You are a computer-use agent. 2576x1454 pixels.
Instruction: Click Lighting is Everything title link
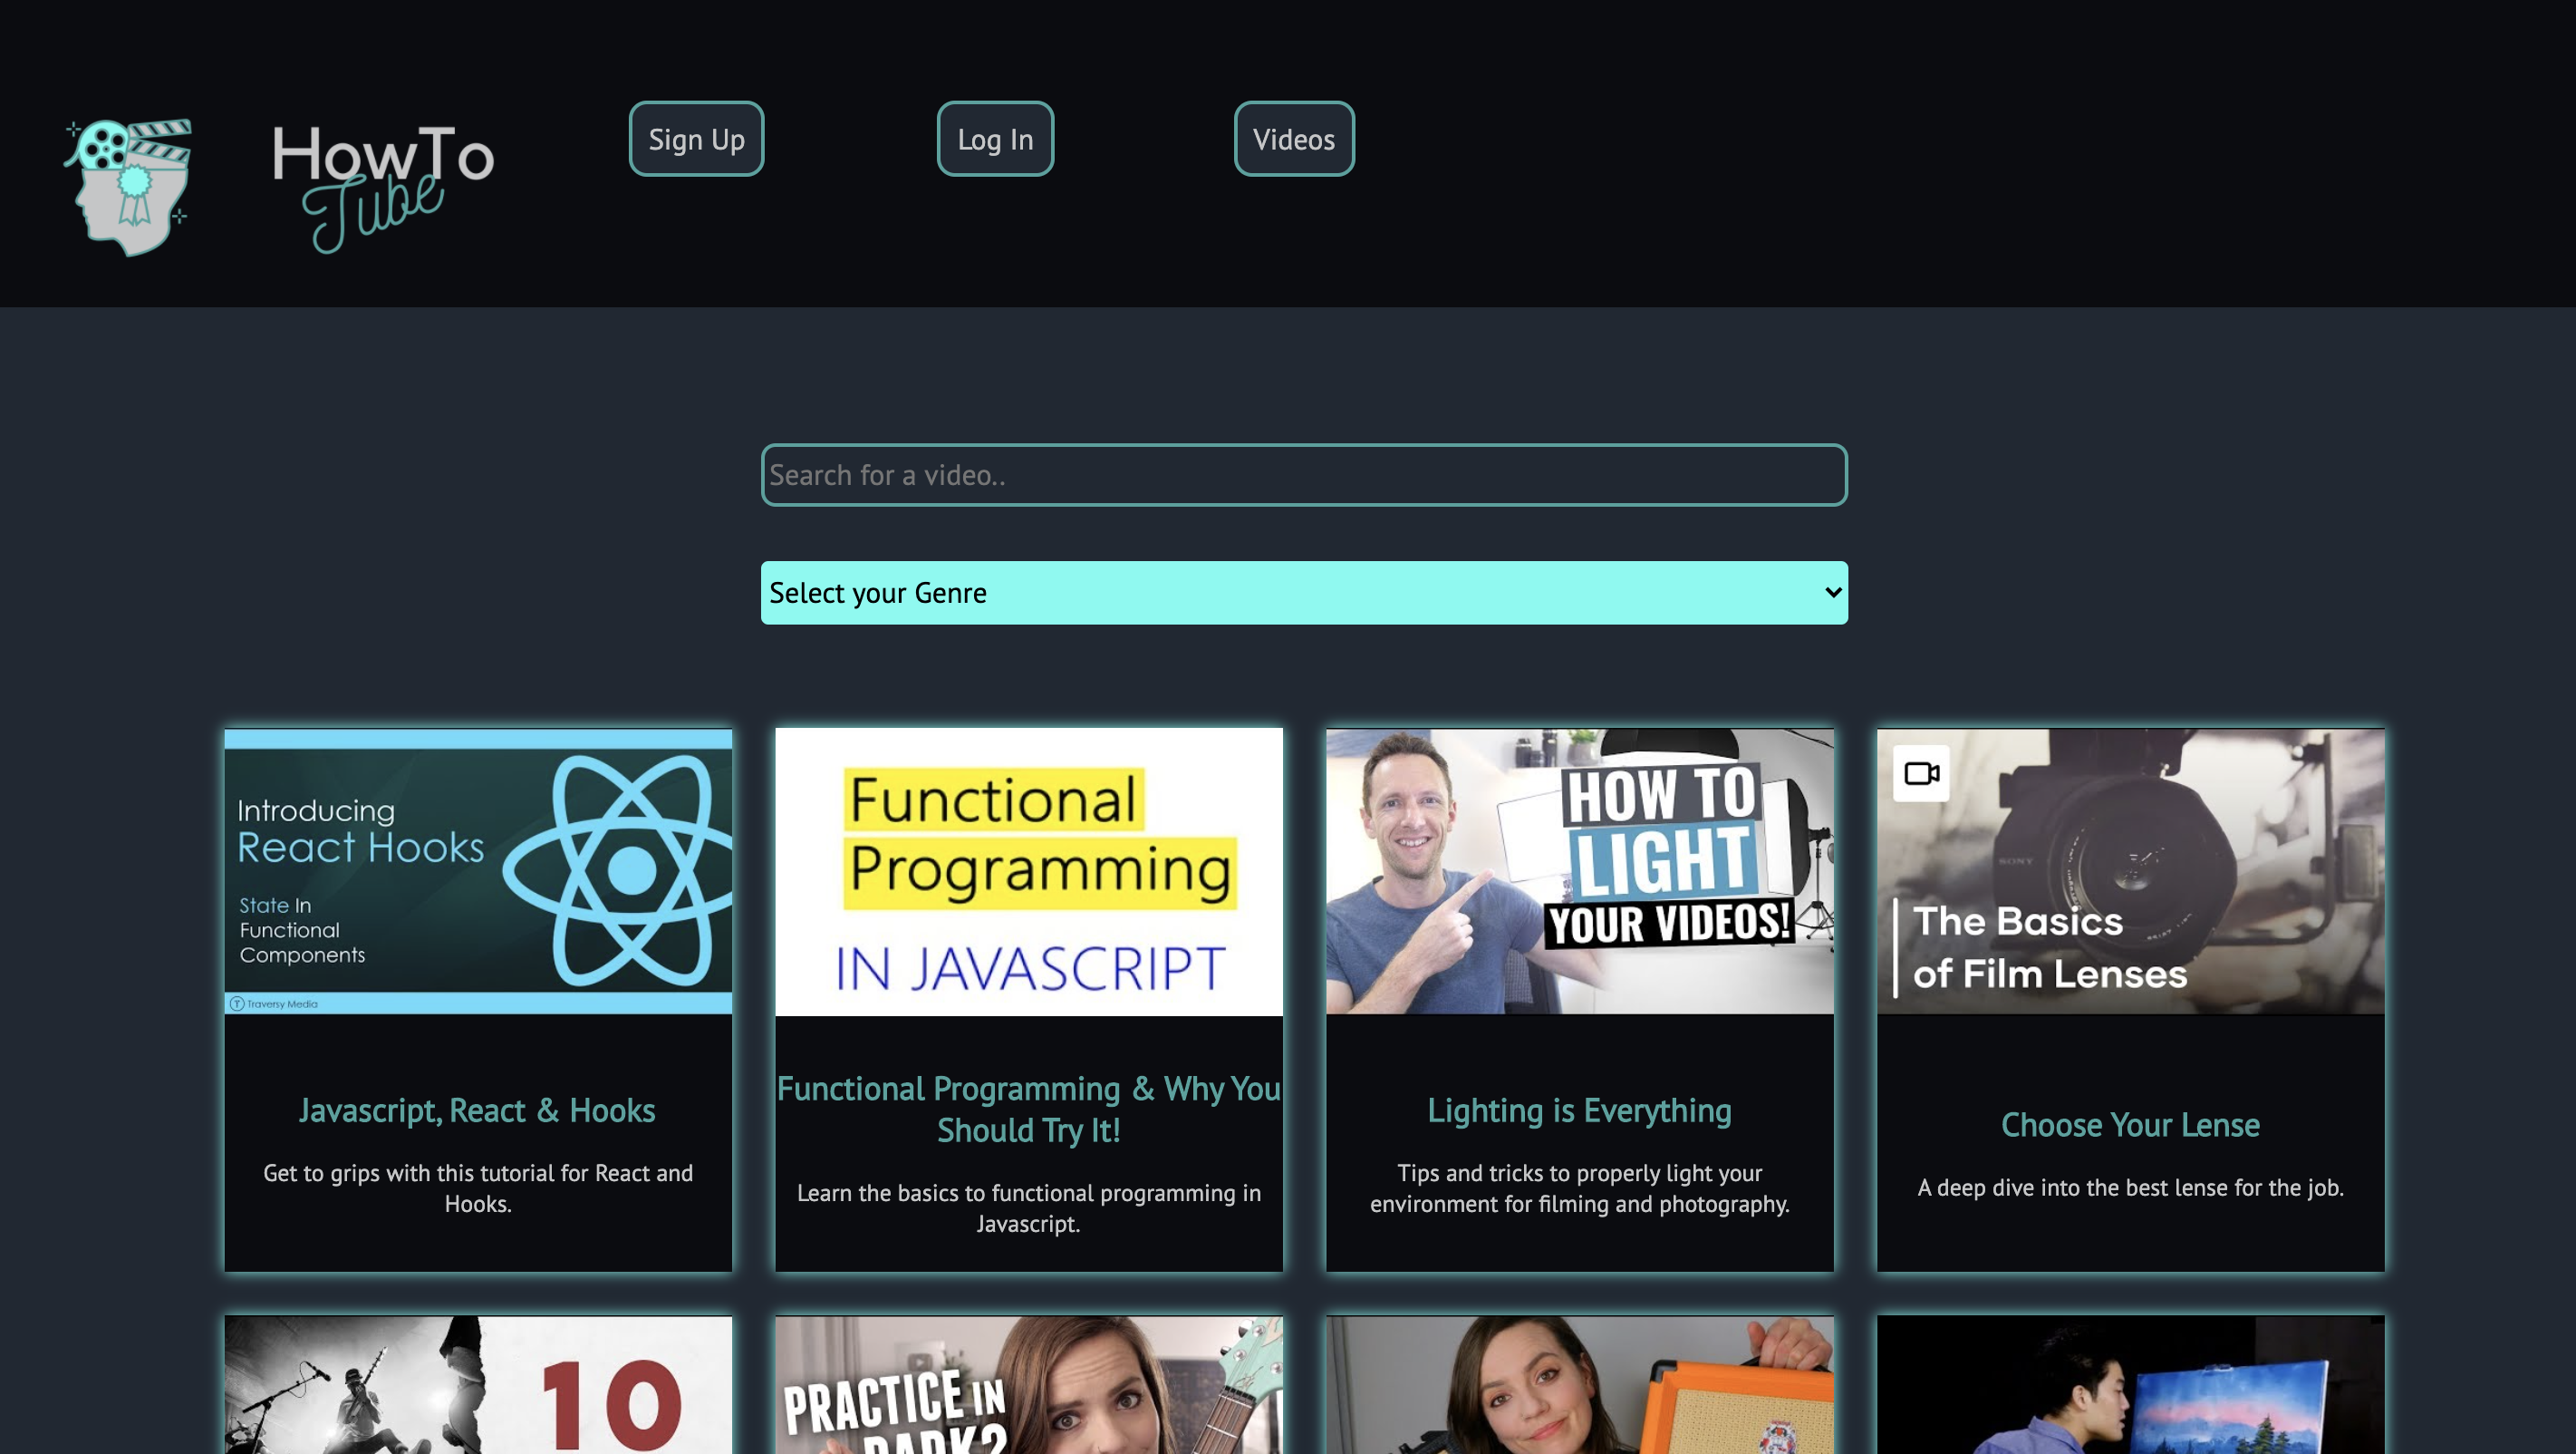(1579, 1110)
